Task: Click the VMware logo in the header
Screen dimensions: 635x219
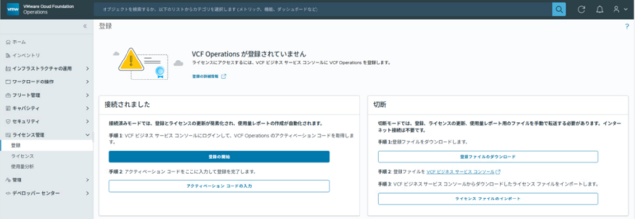Action: (13, 9)
